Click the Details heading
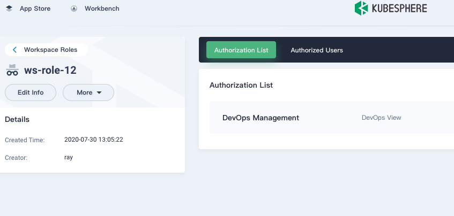This screenshot has height=216, width=454. pos(17,119)
